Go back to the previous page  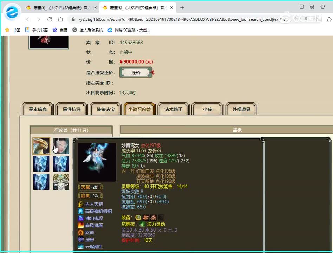[28, 19]
